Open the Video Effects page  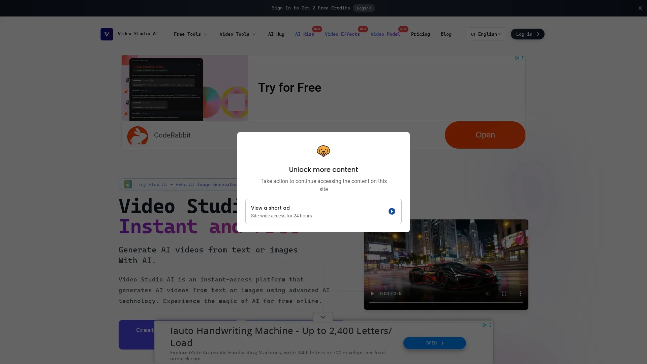pyautogui.click(x=342, y=34)
